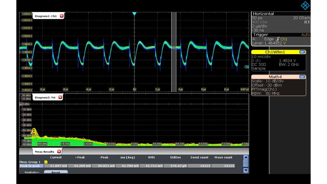The width and height of the screenshot is (327, 184).
Task: Close the Diagram1: Ch1 tab
Action: click(62, 16)
